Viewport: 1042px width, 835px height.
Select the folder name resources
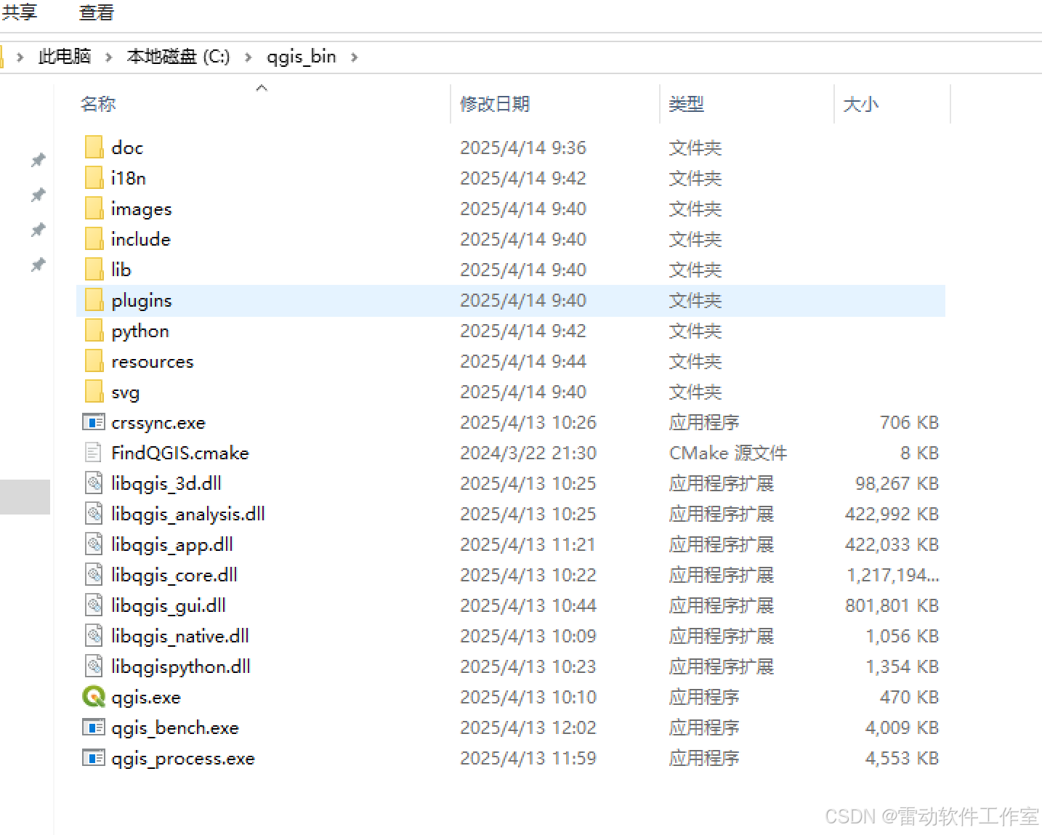[x=153, y=361]
